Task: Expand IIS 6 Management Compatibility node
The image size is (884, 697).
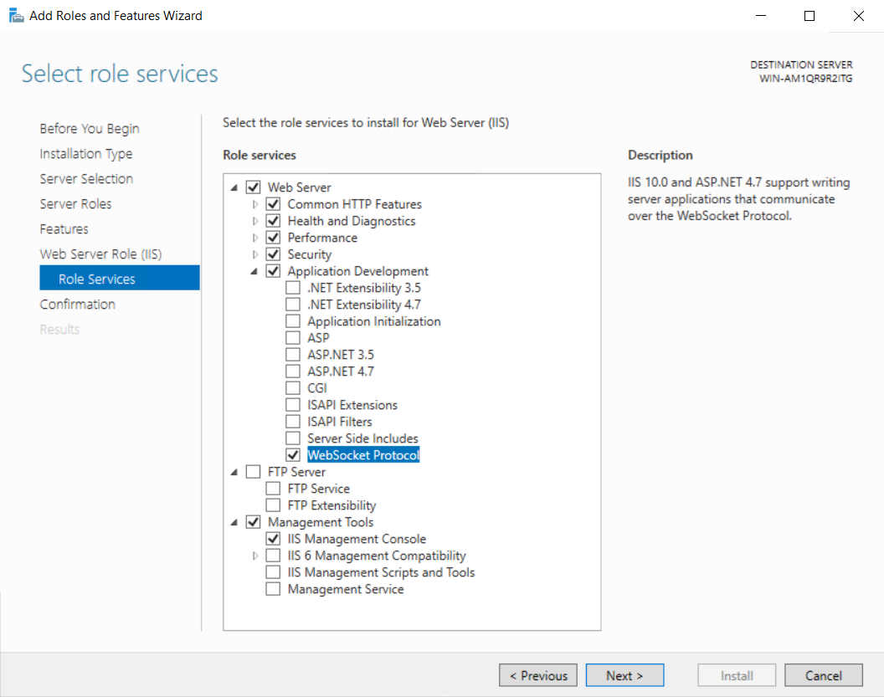Action: [x=256, y=556]
